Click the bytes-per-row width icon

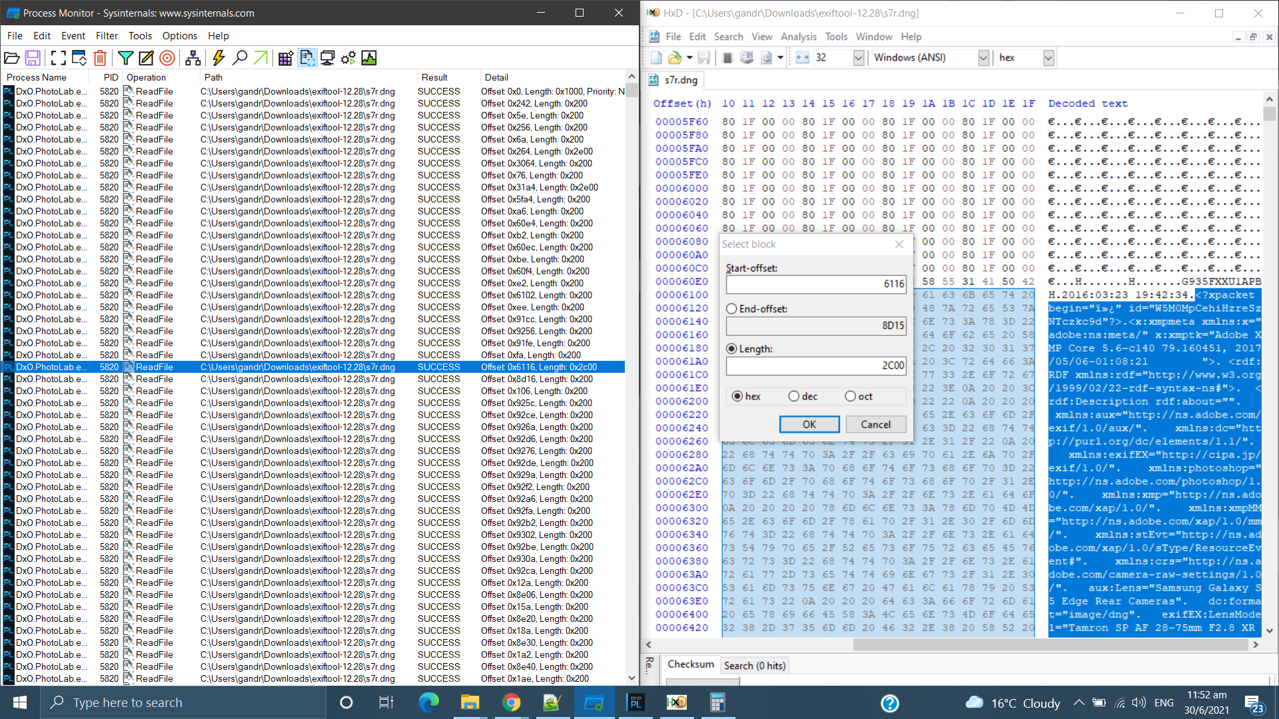[x=803, y=58]
